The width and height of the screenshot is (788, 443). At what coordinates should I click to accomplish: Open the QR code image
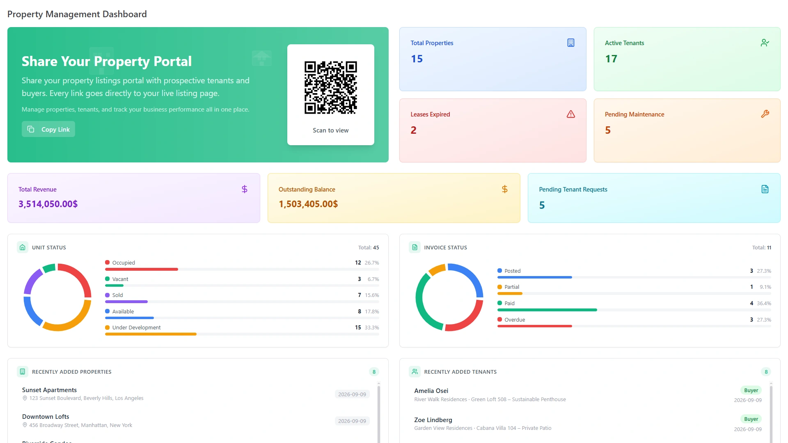coord(330,88)
